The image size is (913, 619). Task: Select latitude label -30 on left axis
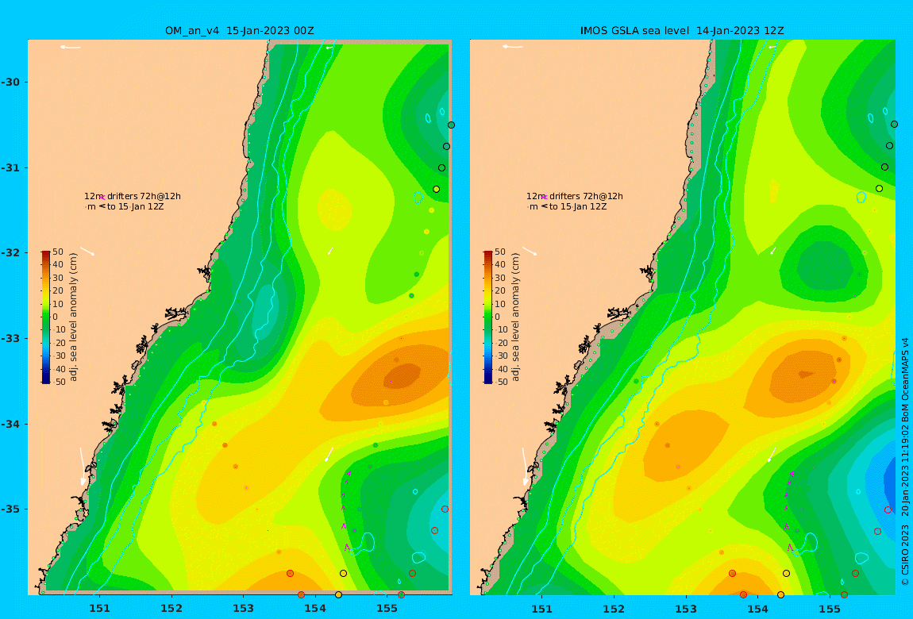click(x=10, y=82)
